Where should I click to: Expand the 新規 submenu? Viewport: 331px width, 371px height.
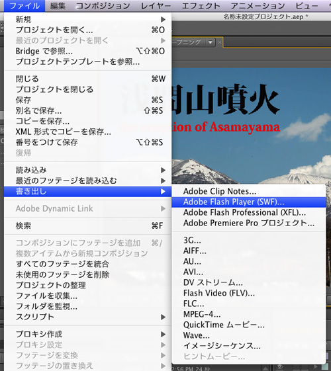click(x=87, y=19)
